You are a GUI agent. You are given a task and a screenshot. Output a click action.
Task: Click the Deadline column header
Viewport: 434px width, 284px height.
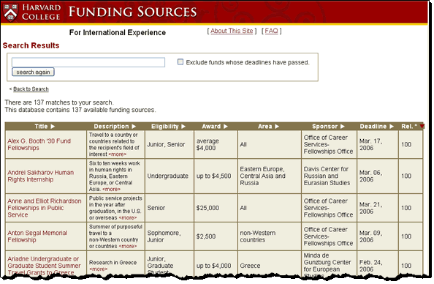point(373,127)
